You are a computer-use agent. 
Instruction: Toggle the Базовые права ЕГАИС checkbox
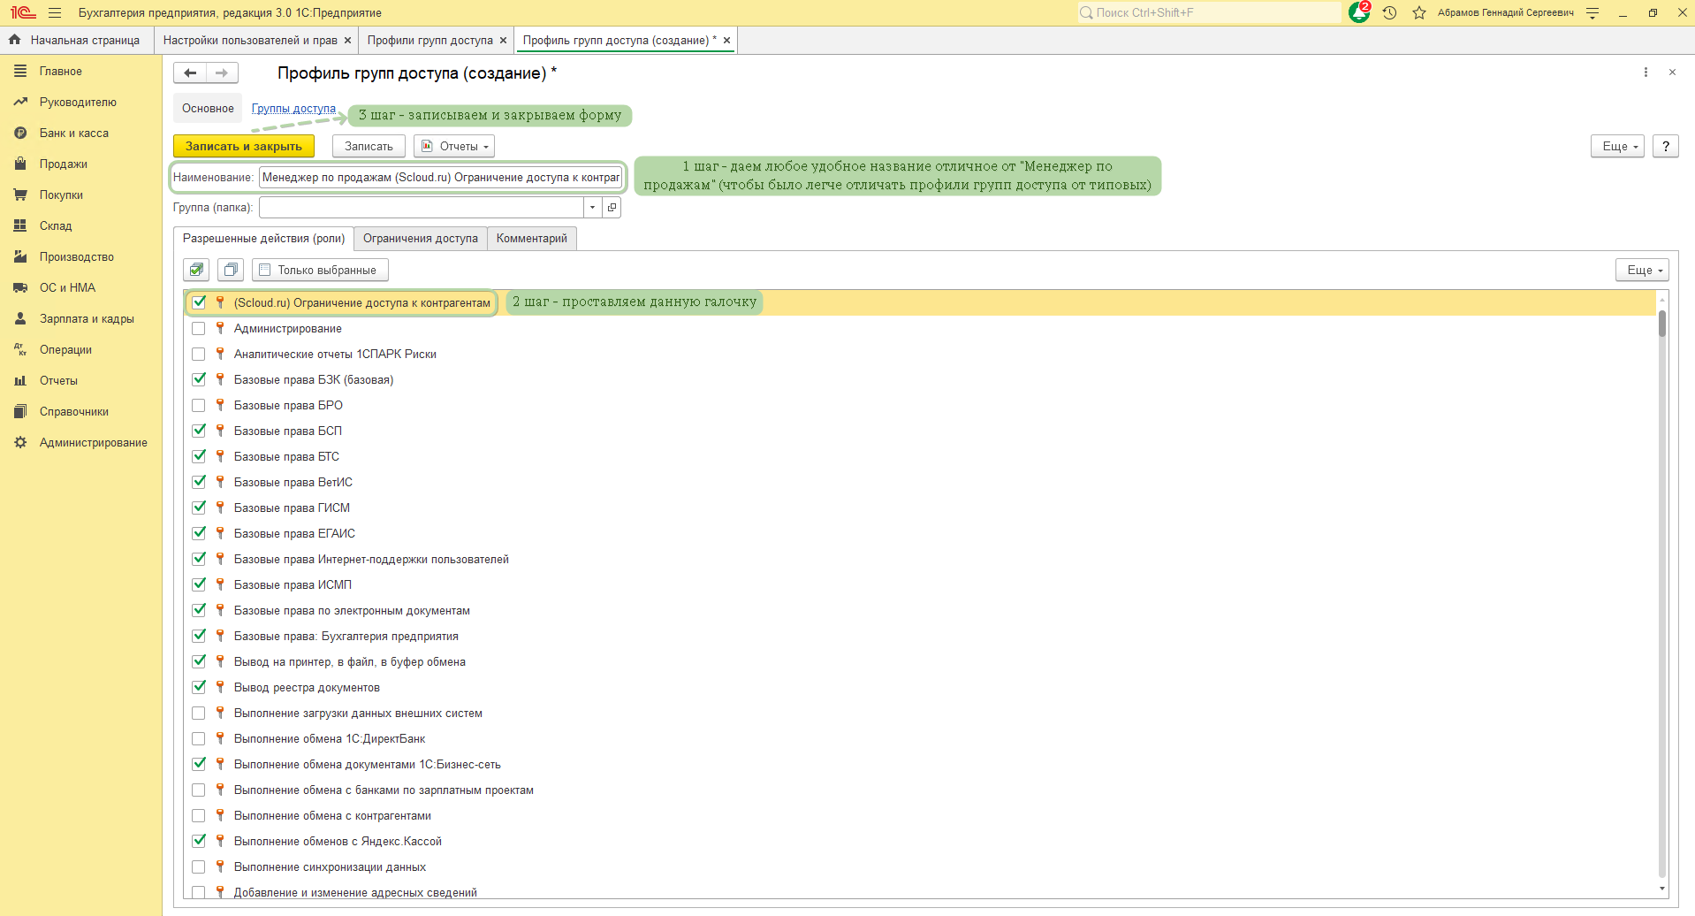coord(199,534)
